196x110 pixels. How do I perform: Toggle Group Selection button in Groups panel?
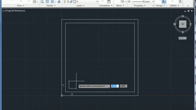coord(164,2)
